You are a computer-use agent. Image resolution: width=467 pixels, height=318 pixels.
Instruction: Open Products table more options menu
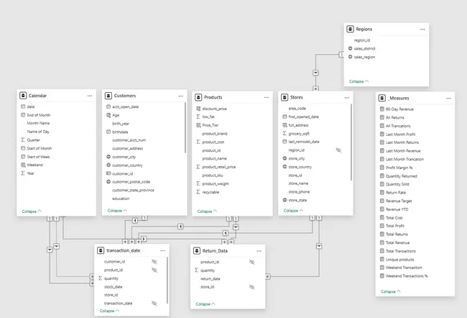[x=267, y=97]
